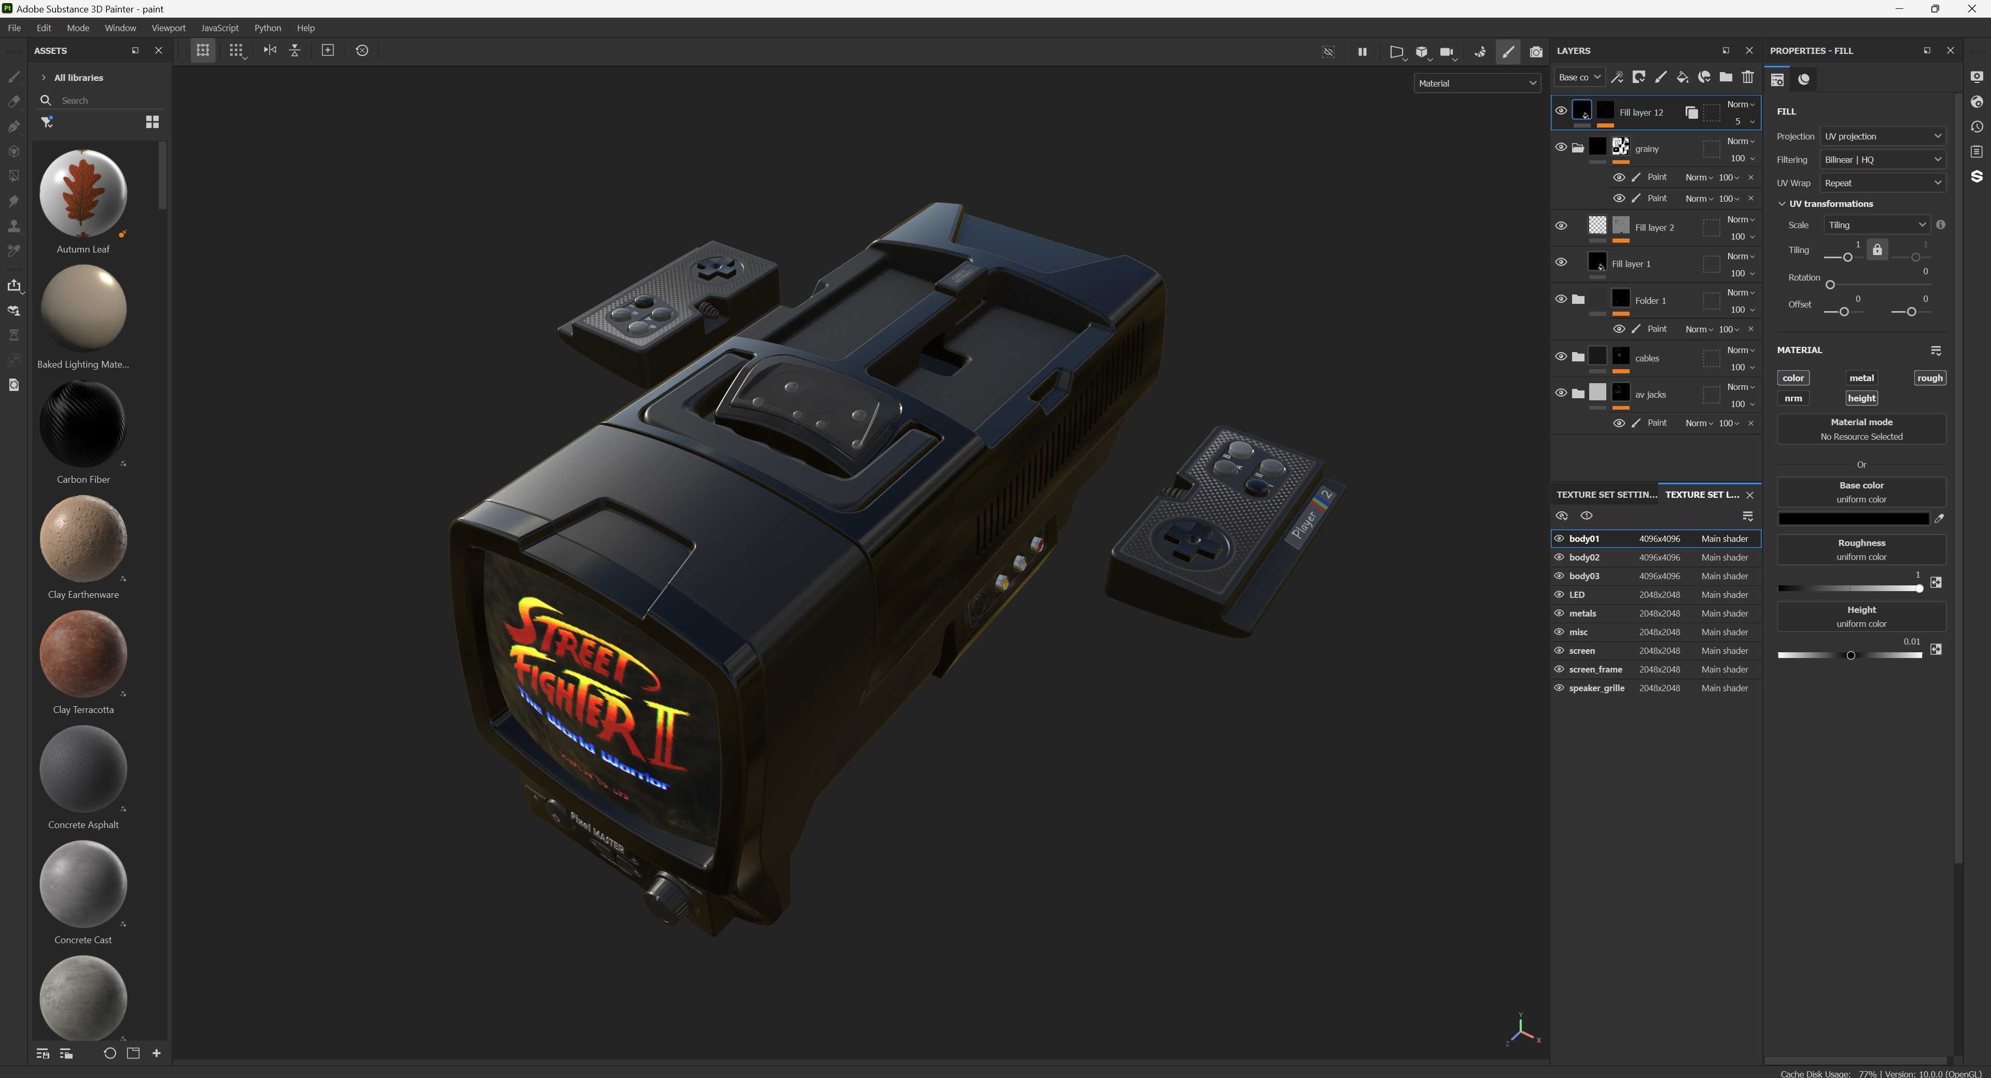Screen dimensions: 1991x1078
Task: Open the Edit menu
Action: (x=44, y=28)
